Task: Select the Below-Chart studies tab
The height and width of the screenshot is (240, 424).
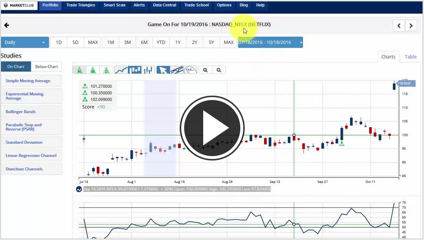Action: pyautogui.click(x=46, y=66)
